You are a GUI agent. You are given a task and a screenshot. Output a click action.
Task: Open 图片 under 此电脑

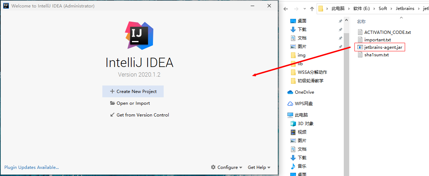[302, 141]
